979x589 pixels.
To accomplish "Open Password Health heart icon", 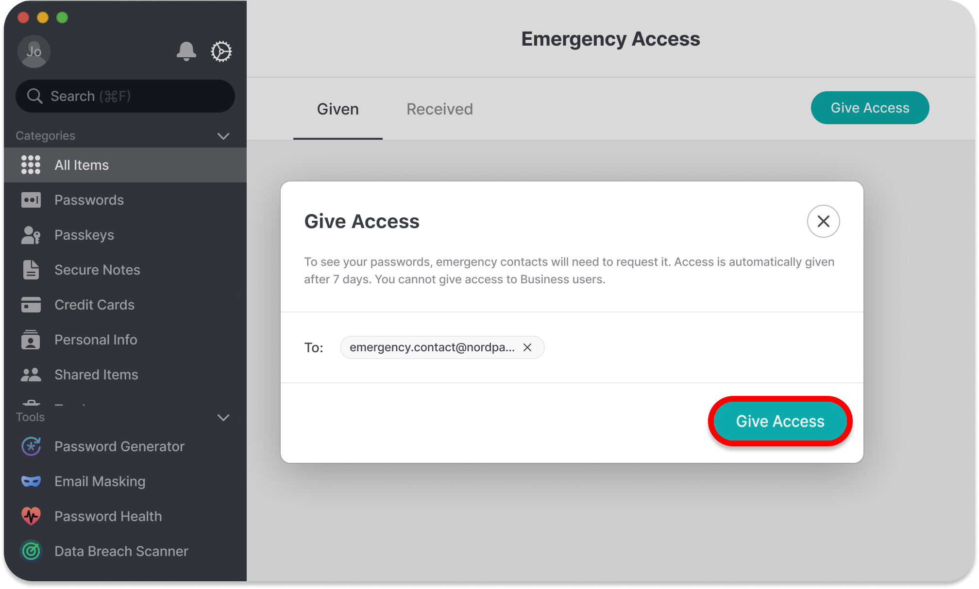I will point(31,516).
